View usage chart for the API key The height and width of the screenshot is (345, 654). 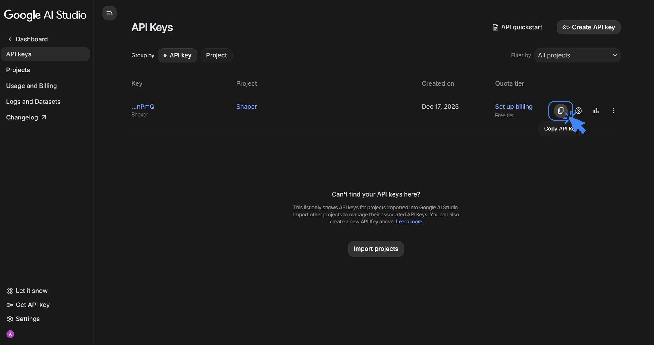[x=596, y=111]
